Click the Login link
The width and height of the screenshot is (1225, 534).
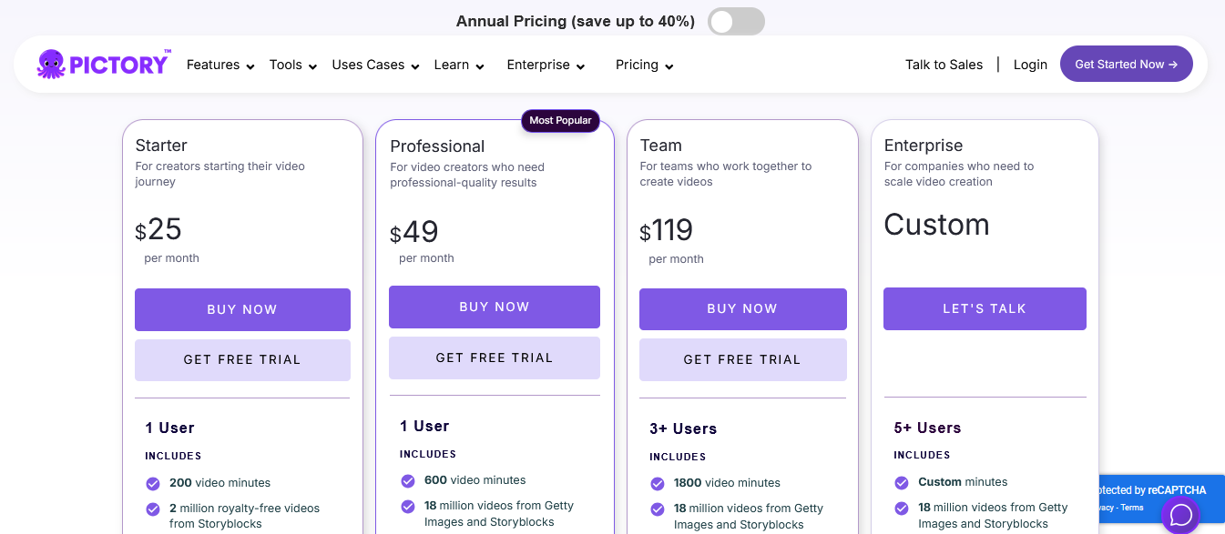tap(1030, 65)
